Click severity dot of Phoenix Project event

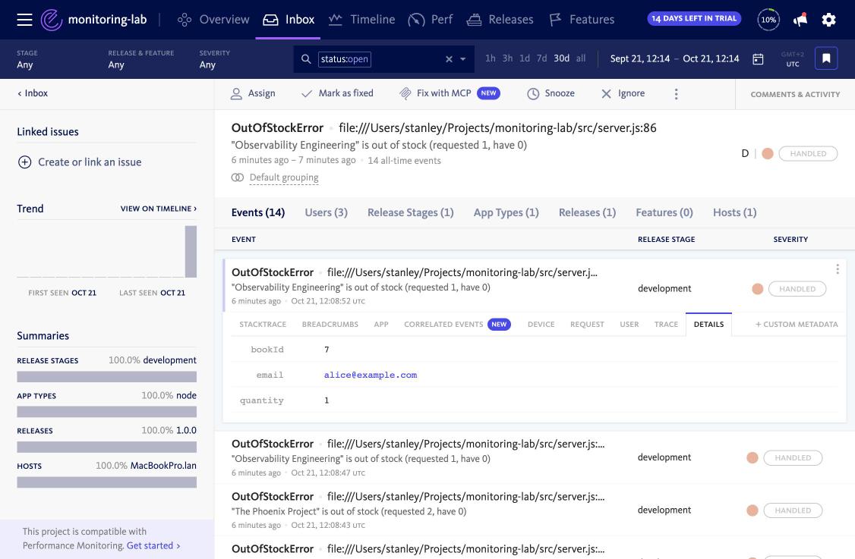tap(752, 510)
